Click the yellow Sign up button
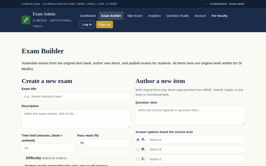 (104, 24)
